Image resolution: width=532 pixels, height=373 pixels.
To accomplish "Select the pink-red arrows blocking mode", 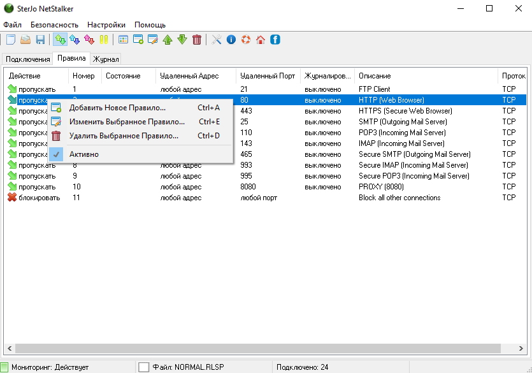I will tap(89, 40).
